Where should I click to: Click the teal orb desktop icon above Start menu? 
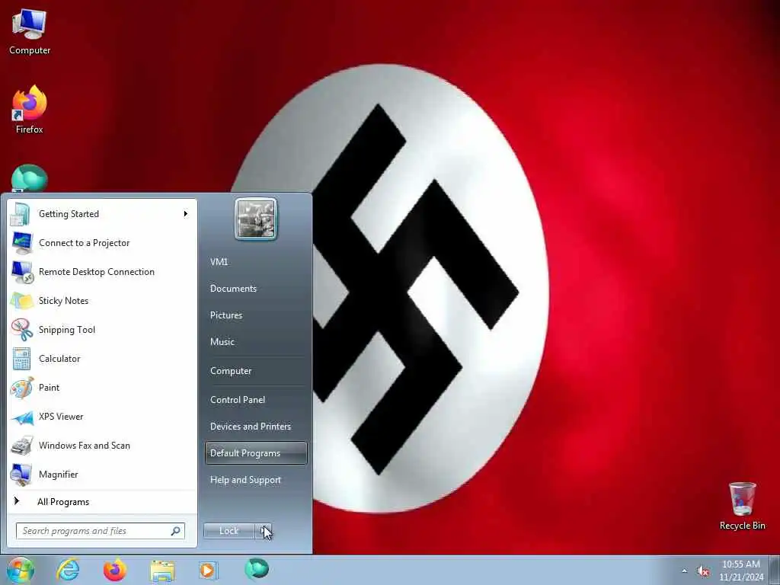[x=30, y=178]
